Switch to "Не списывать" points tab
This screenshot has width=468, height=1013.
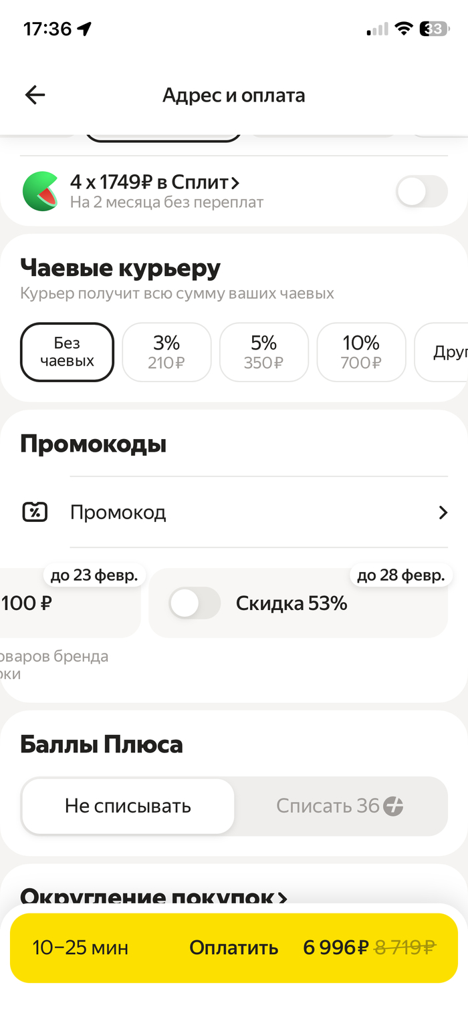coord(128,807)
